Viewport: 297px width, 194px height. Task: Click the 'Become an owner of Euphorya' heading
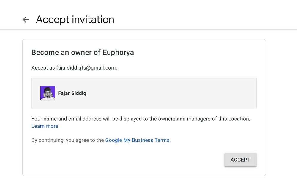(x=83, y=53)
